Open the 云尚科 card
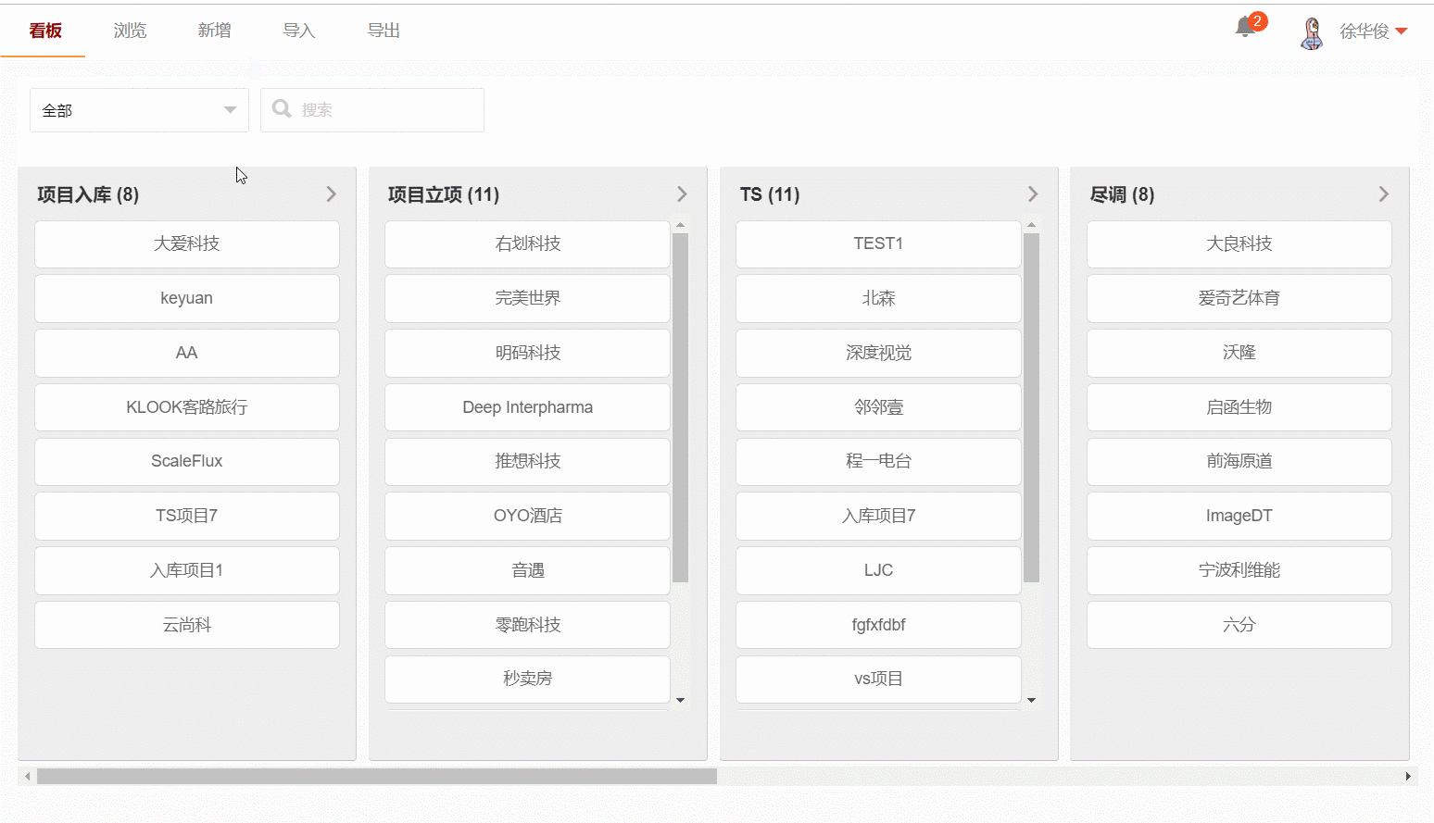 [187, 625]
